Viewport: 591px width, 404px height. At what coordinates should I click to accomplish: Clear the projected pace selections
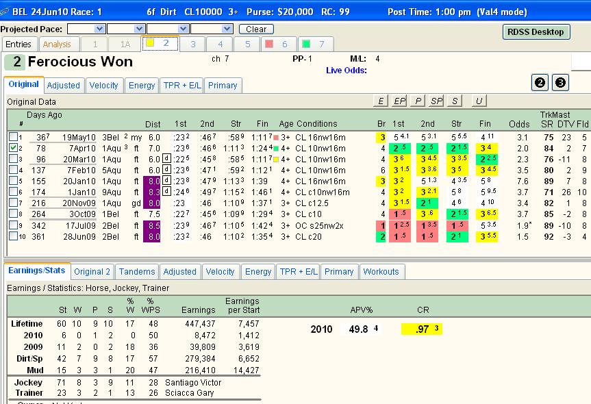coord(256,29)
